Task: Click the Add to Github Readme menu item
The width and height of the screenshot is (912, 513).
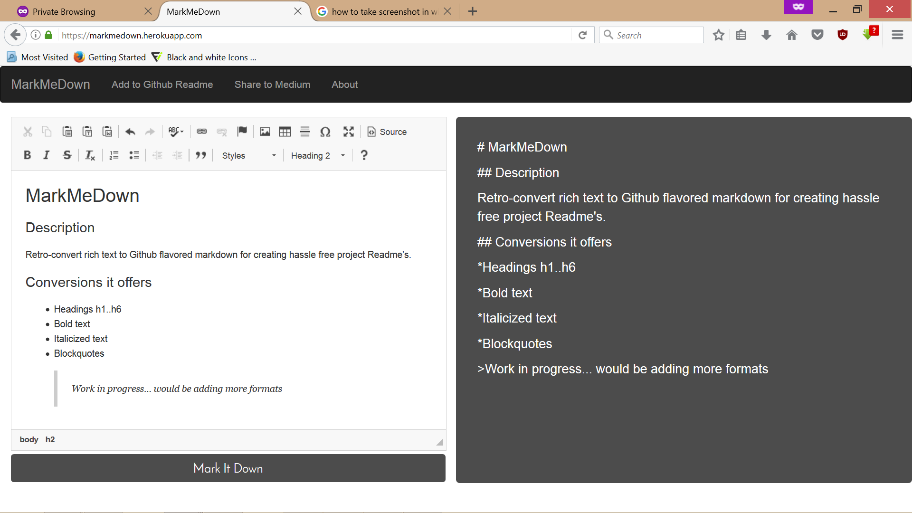Action: coord(162,85)
